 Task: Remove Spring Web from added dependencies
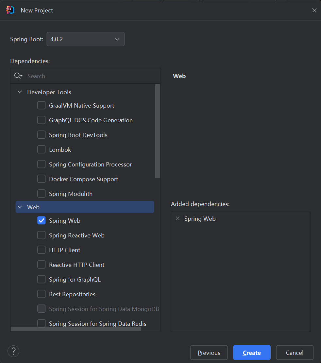[177, 218]
